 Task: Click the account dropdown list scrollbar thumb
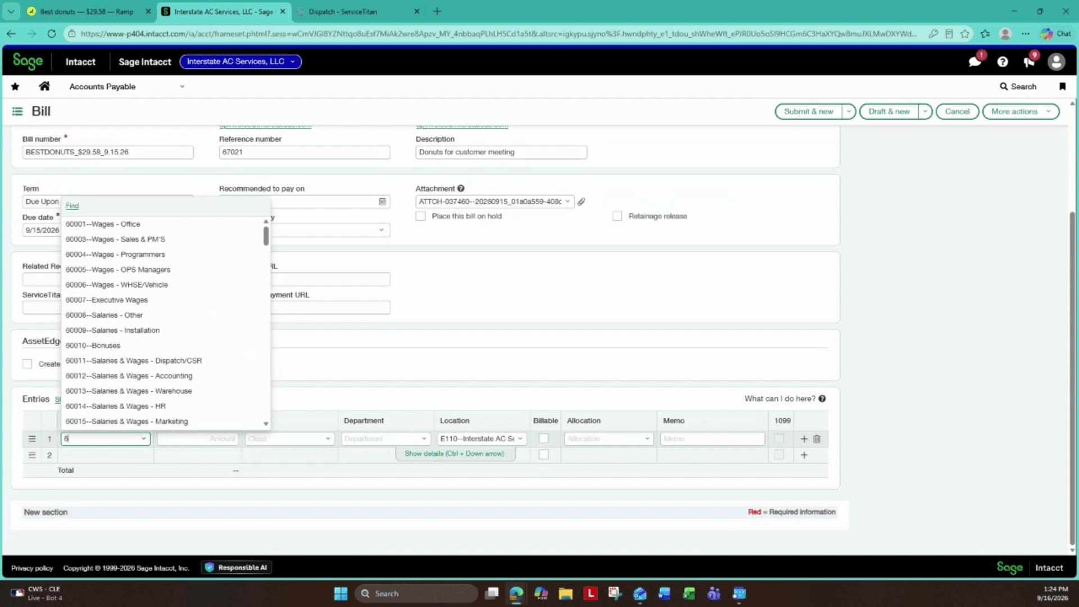[266, 236]
